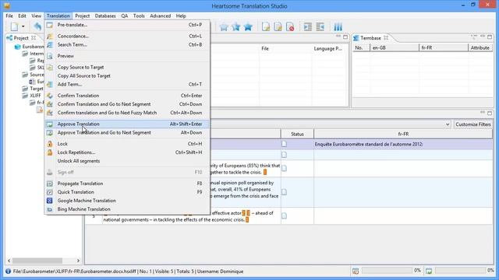Click the Confirm Translation menu icon

click(x=50, y=96)
